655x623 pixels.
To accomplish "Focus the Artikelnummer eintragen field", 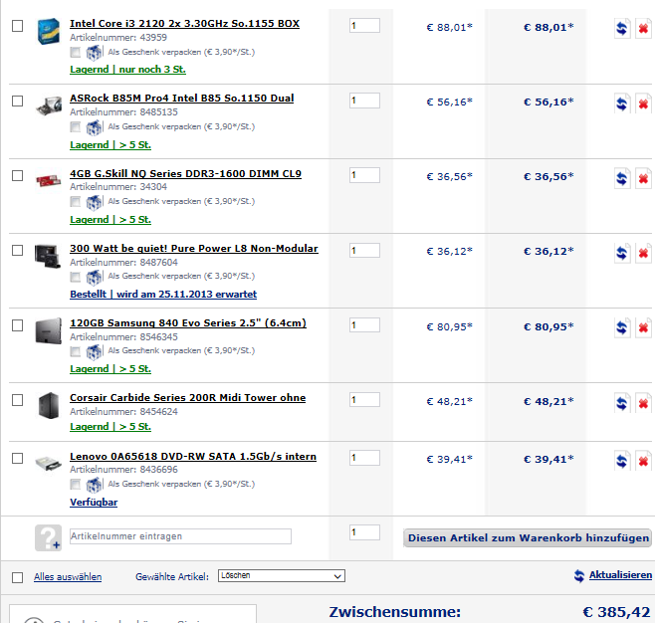I will (180, 536).
